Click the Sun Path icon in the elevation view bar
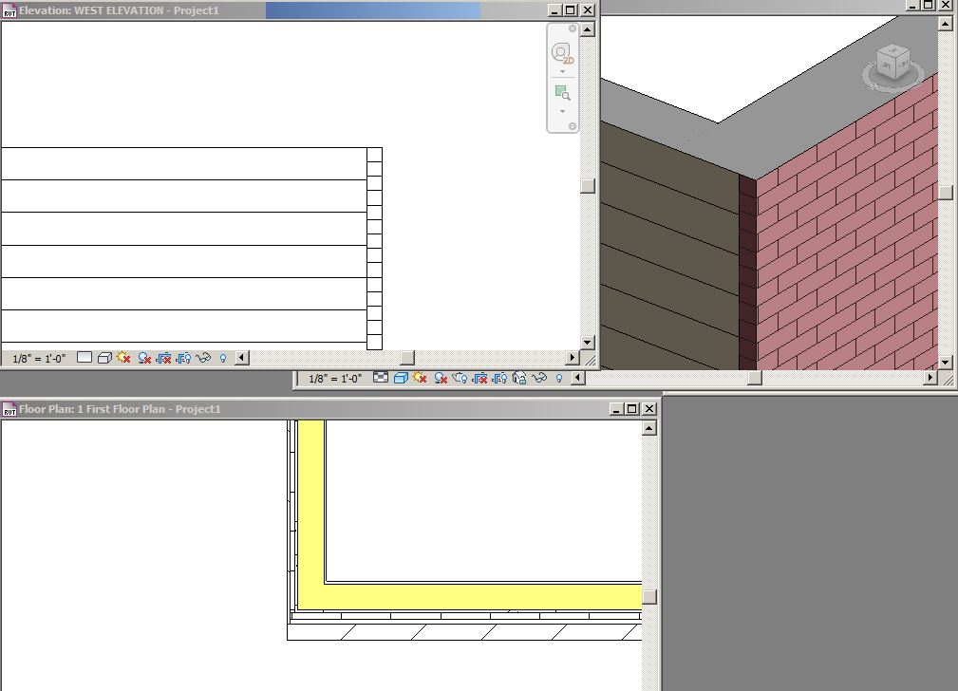 (123, 358)
